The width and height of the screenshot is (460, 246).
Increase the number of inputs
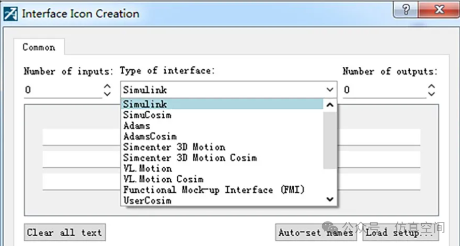pos(107,86)
